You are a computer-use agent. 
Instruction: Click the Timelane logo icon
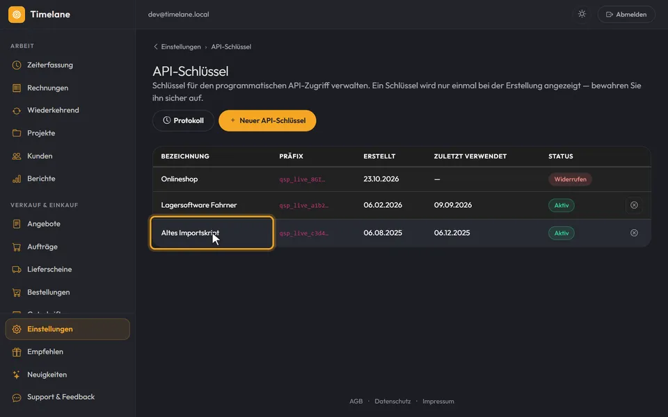pos(17,15)
